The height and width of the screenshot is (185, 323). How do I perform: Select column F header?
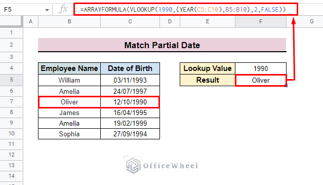(261, 21)
